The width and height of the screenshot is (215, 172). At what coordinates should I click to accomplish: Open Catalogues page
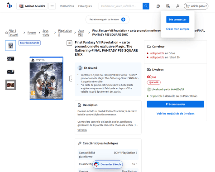85,6
